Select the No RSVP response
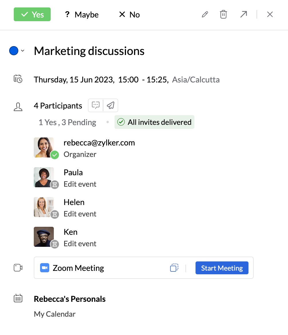 point(129,15)
